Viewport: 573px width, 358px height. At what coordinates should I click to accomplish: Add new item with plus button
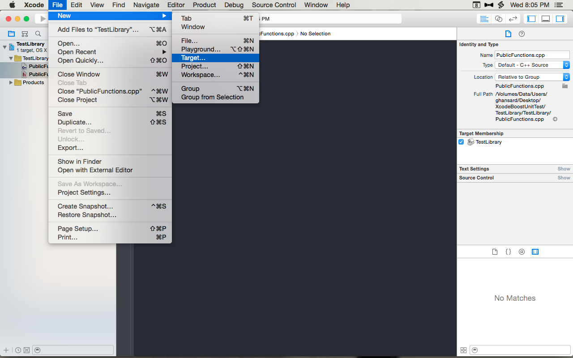[x=6, y=350]
